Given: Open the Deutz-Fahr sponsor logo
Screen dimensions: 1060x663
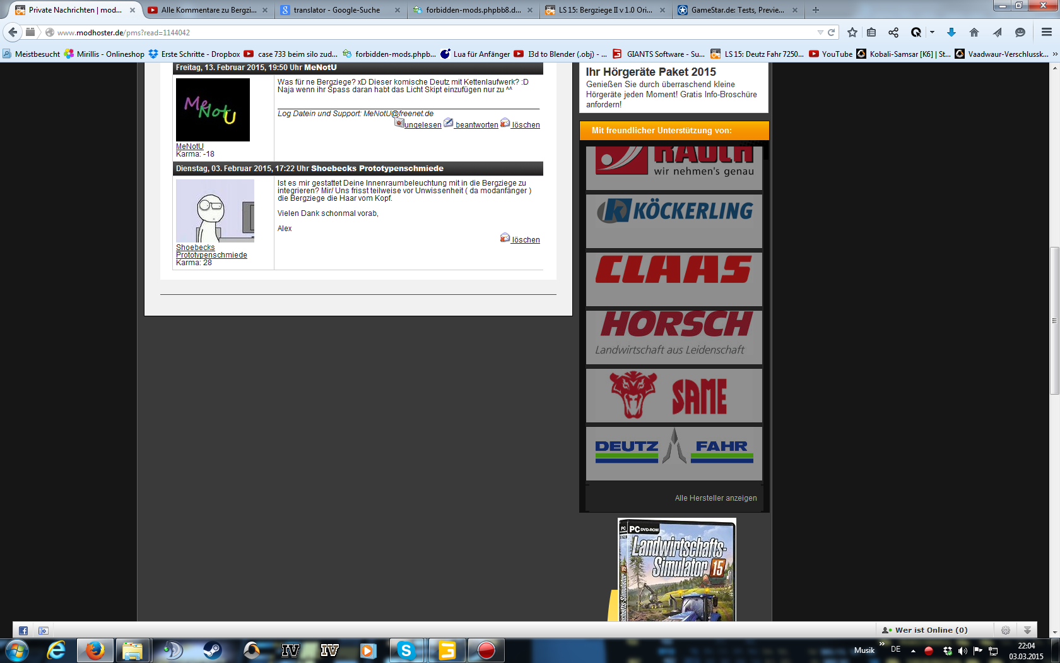Looking at the screenshot, I should [674, 453].
